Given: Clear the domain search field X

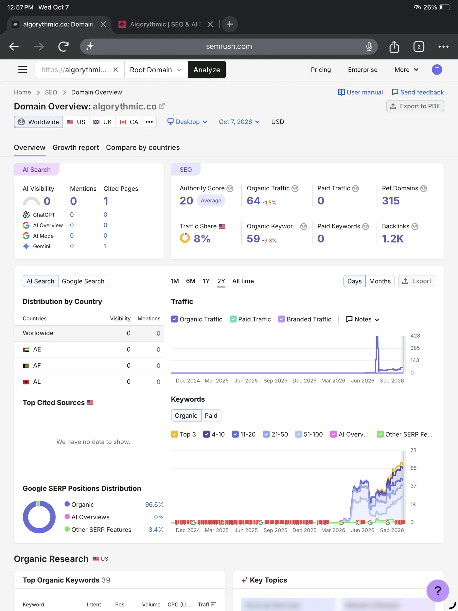Looking at the screenshot, I should click(115, 70).
